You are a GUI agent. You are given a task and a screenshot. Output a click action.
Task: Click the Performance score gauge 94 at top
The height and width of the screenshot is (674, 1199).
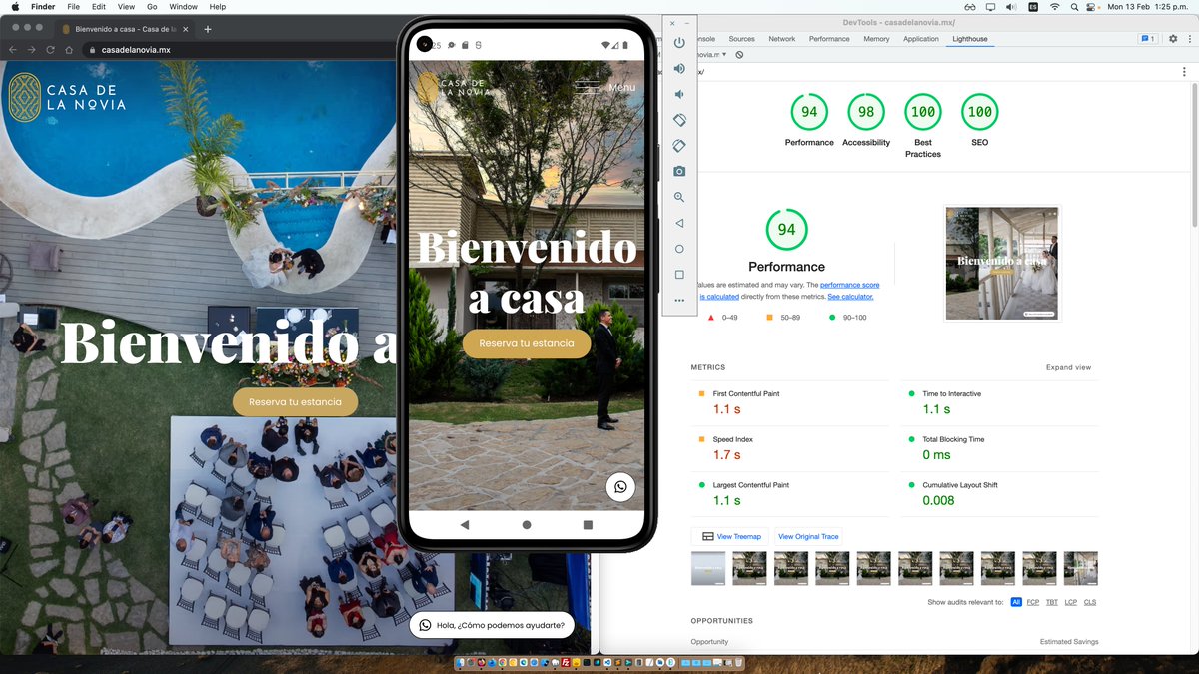coord(809,112)
